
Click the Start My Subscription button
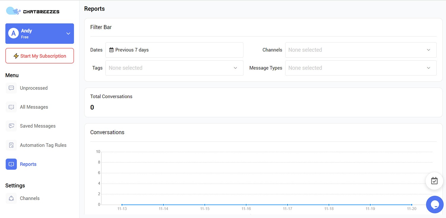point(40,56)
